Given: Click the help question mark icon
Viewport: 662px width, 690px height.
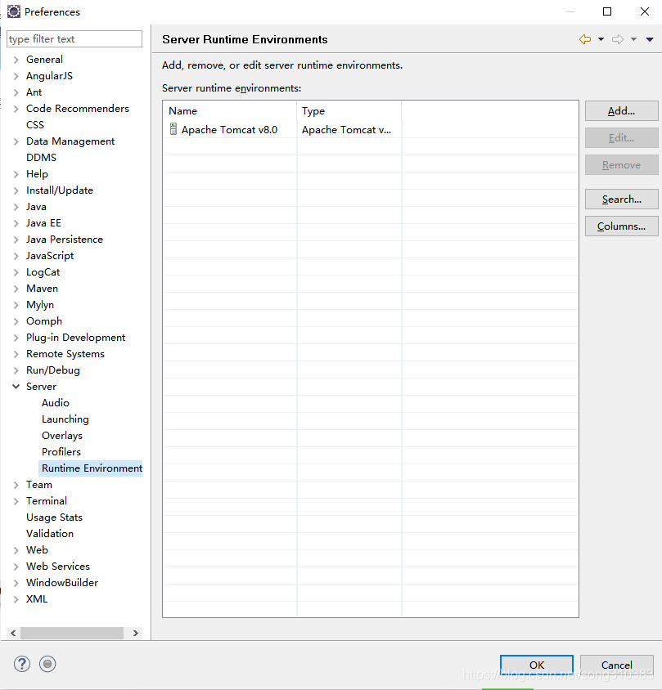Looking at the screenshot, I should (x=21, y=664).
